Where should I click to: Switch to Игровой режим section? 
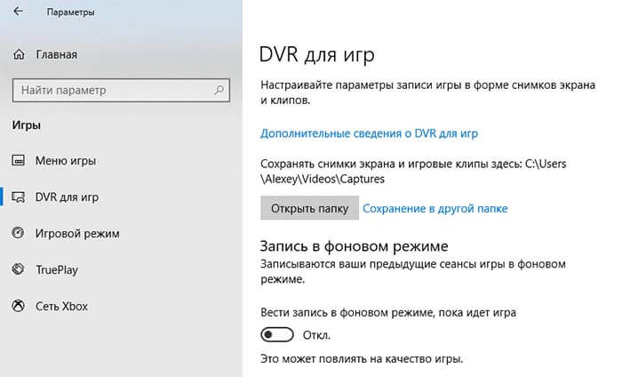(x=77, y=234)
